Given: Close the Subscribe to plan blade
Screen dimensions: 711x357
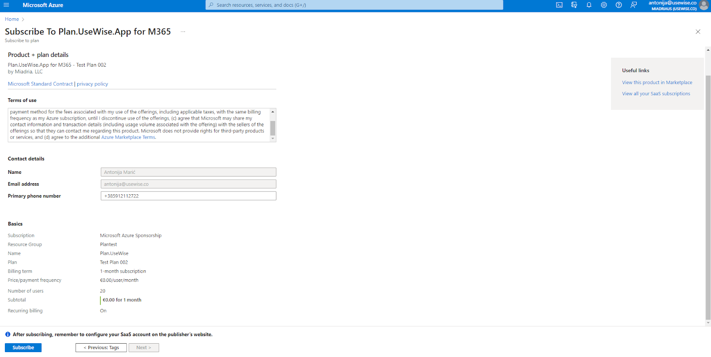Looking at the screenshot, I should pyautogui.click(x=698, y=32).
